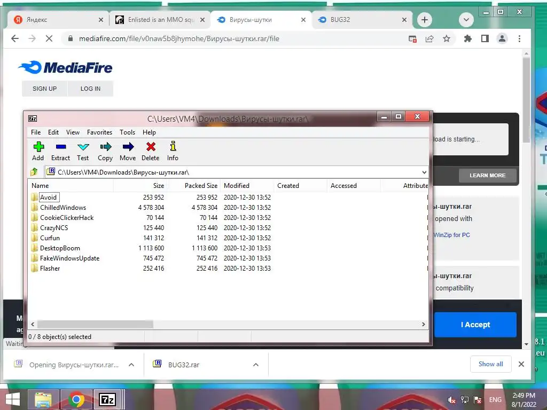Sort by Created column header
The width and height of the screenshot is (547, 410).
coord(300,185)
